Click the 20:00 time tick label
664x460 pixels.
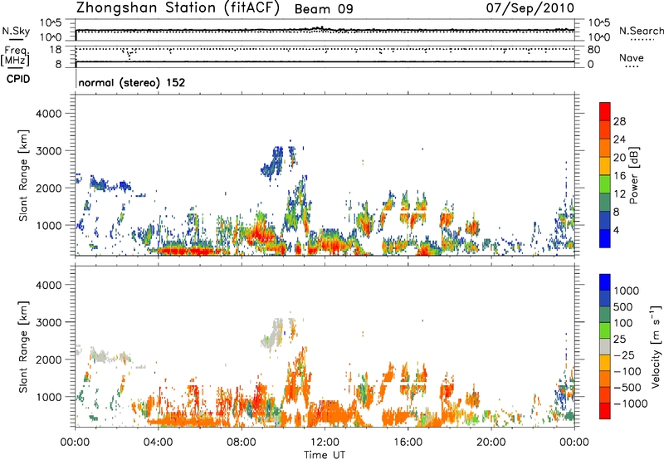(491, 443)
